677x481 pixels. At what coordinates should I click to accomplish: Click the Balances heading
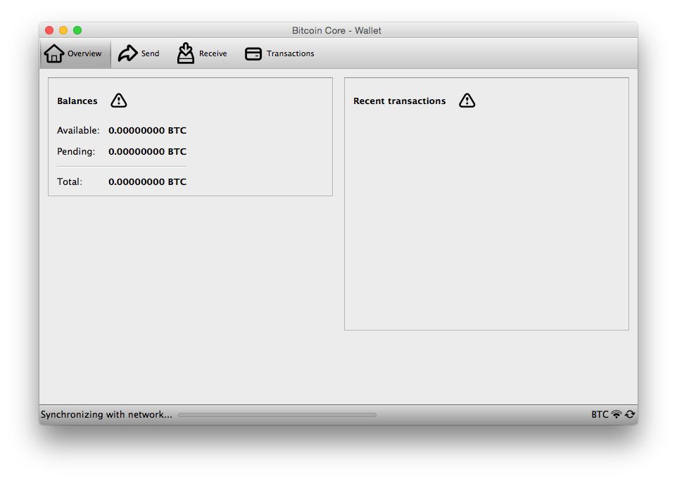77,101
